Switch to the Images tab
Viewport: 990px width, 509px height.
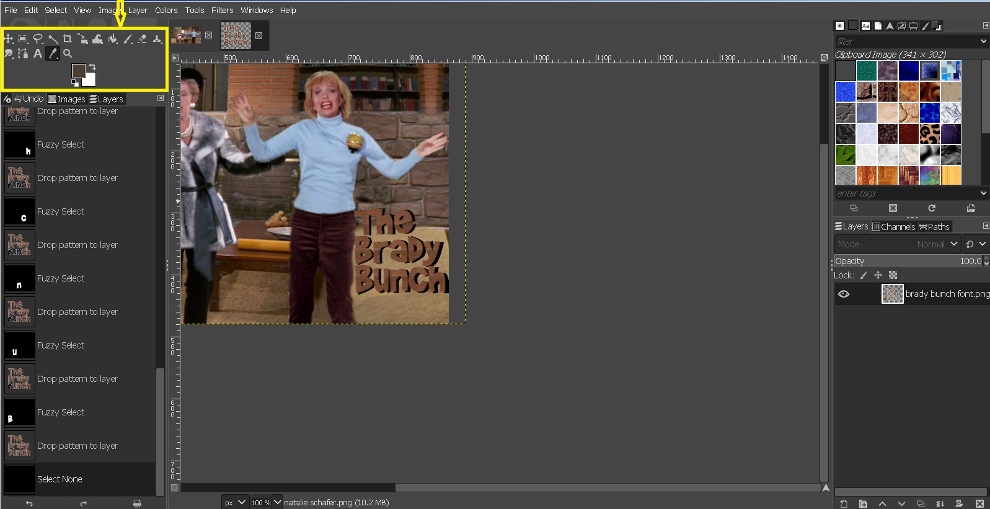pyautogui.click(x=67, y=99)
